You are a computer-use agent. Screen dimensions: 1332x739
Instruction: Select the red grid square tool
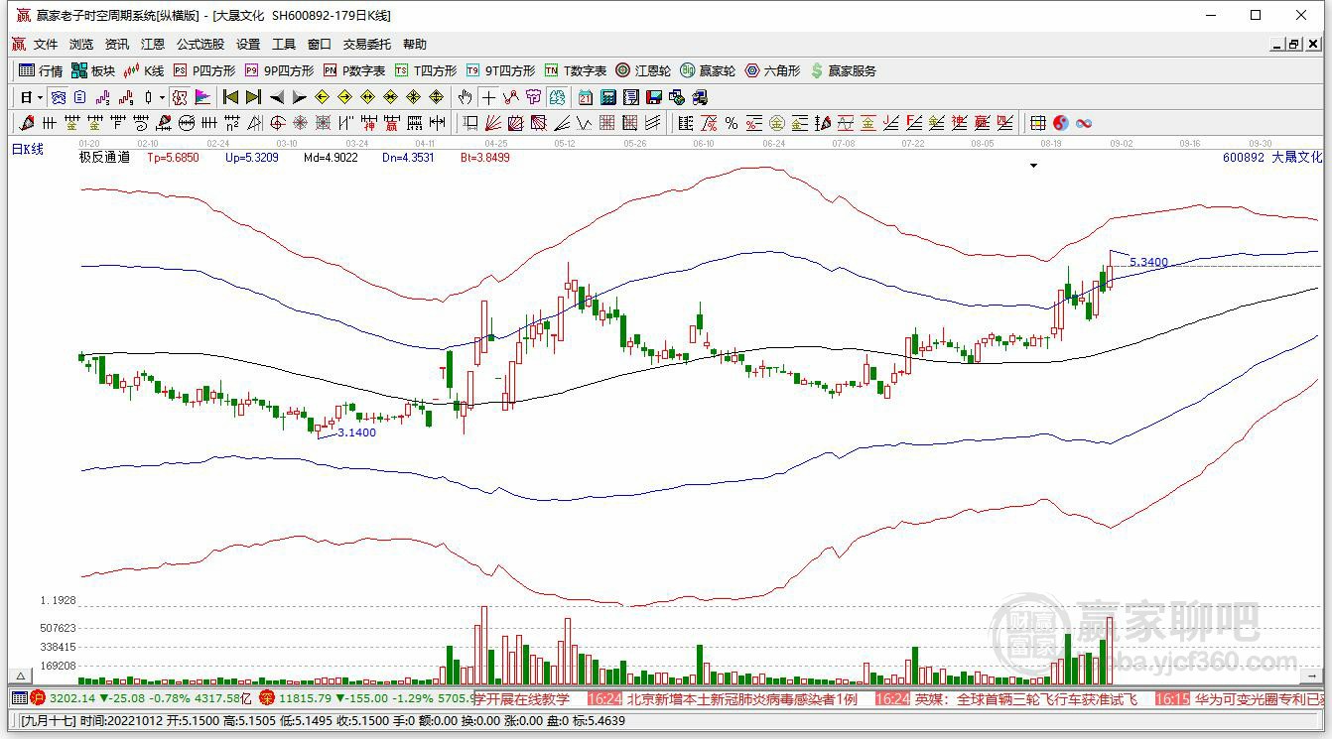click(607, 123)
